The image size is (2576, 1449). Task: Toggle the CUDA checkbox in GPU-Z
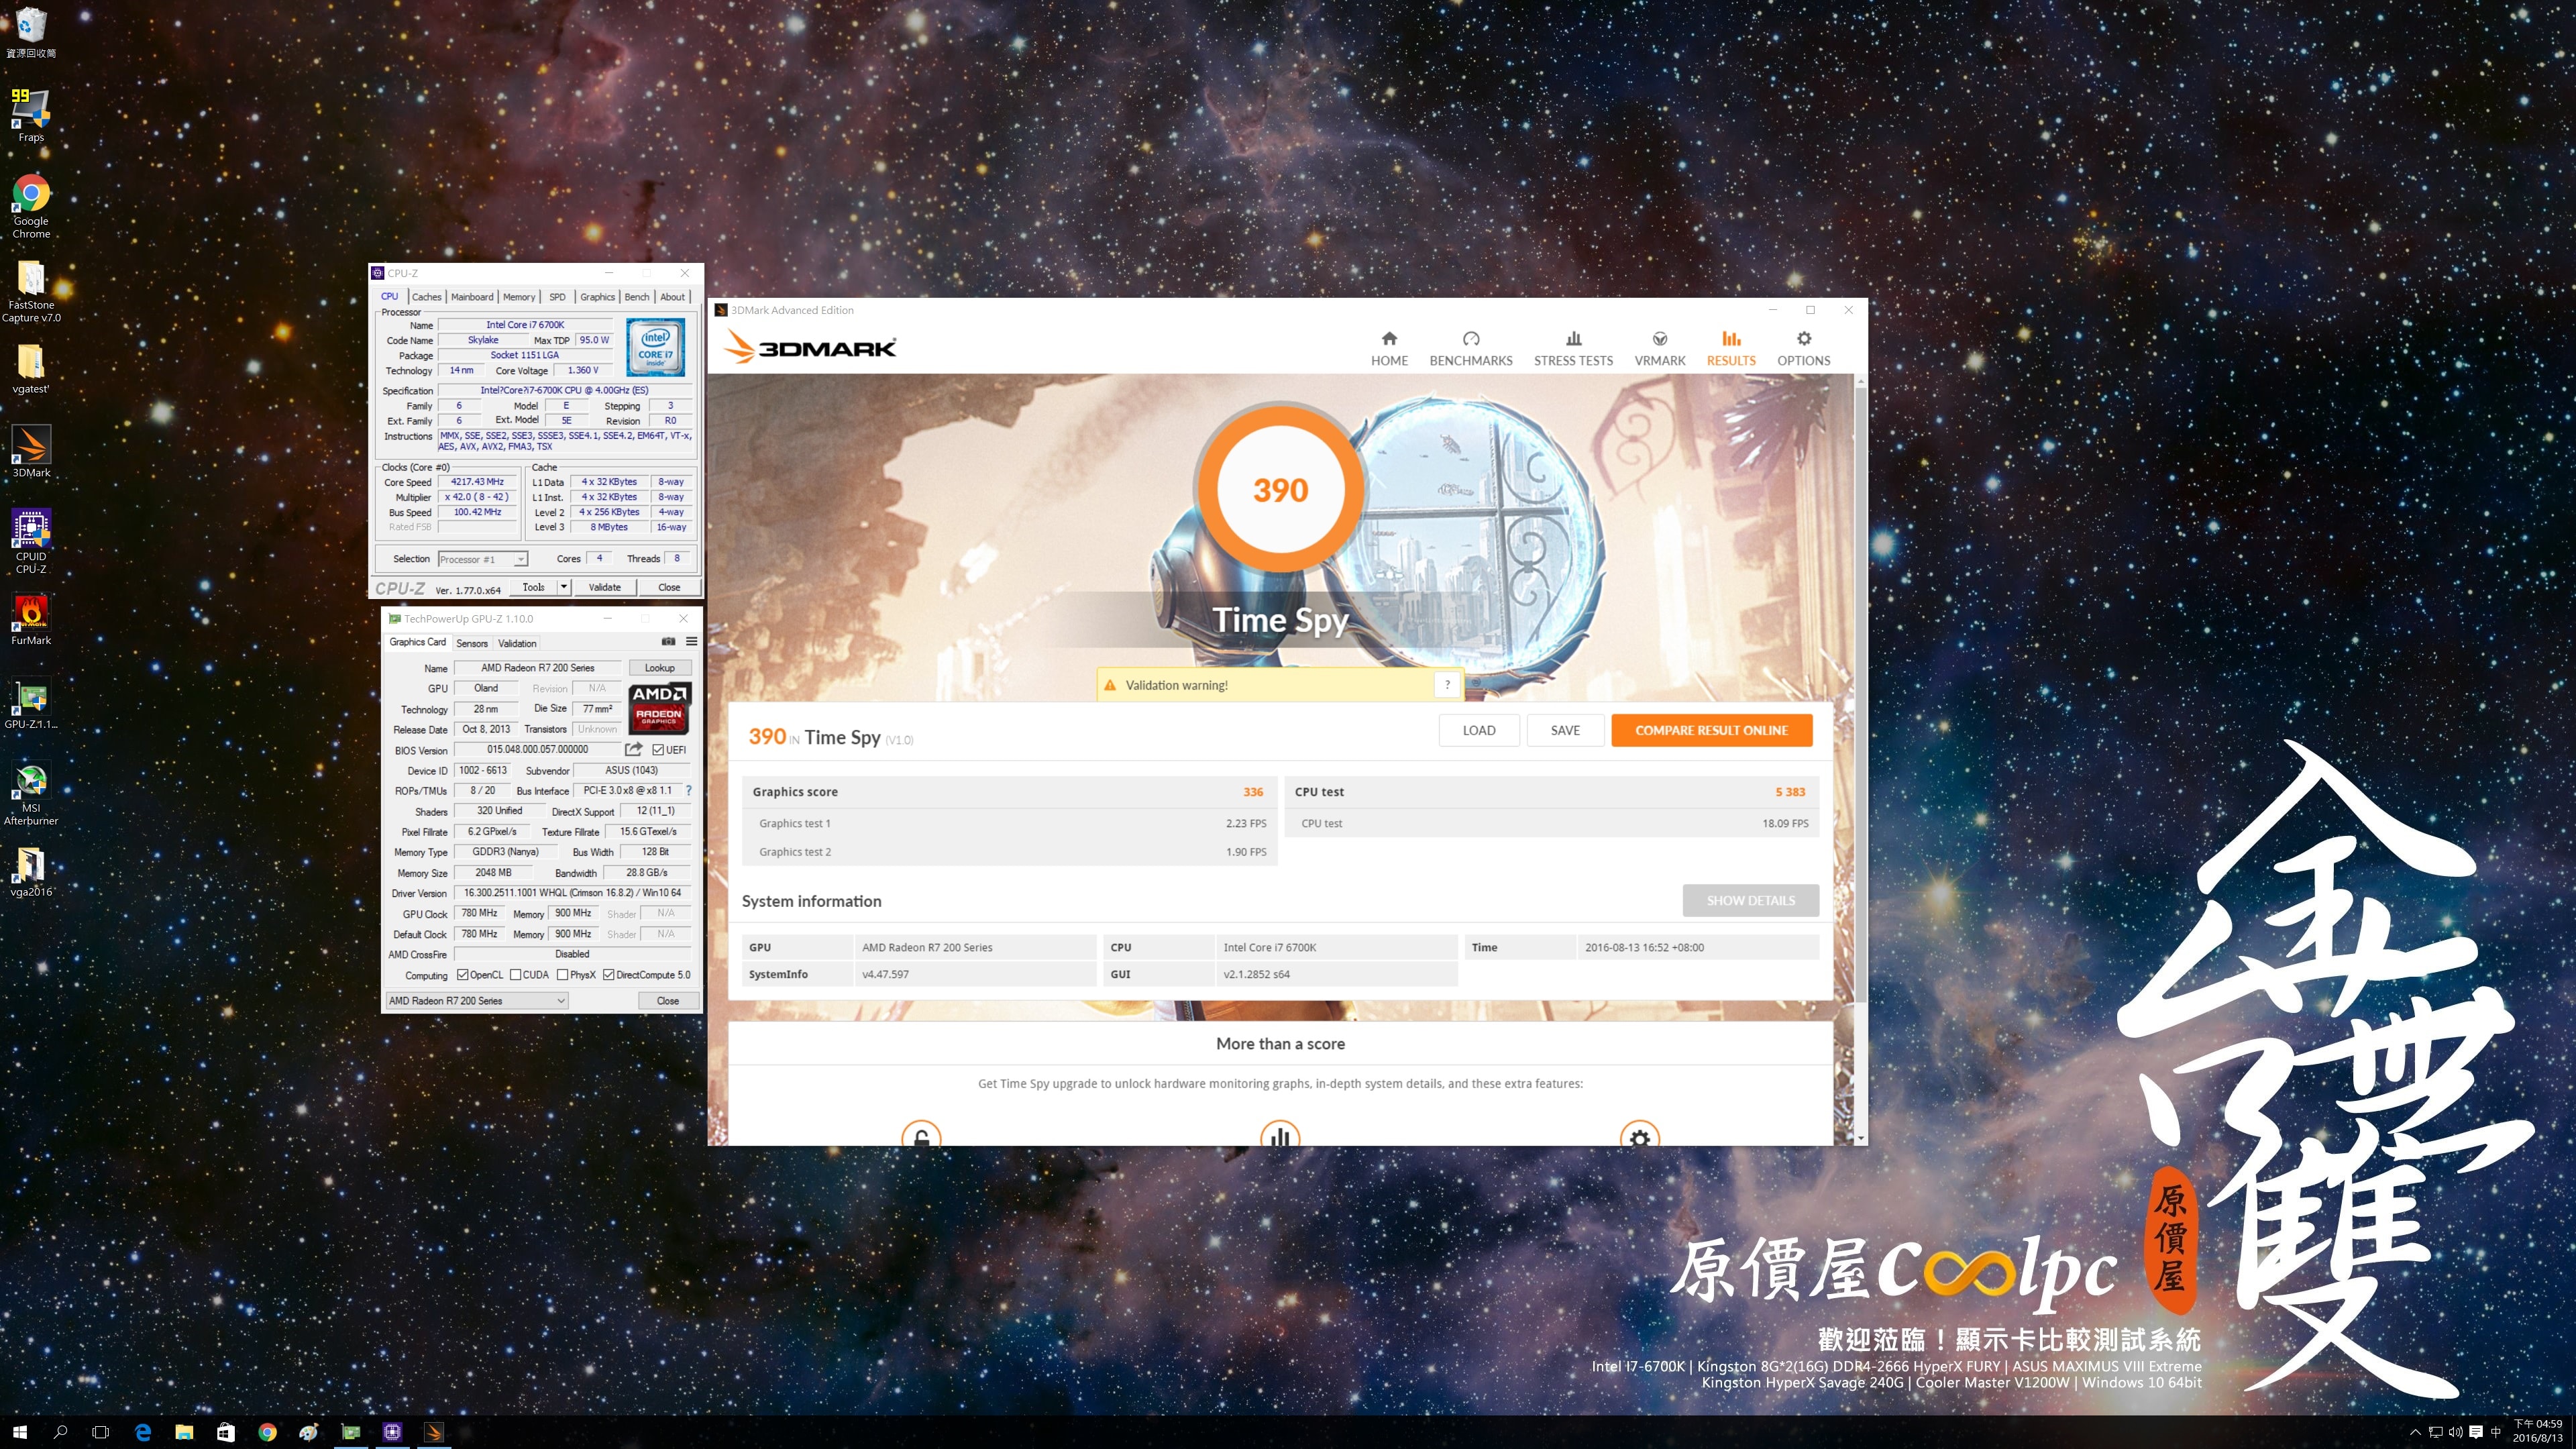point(515,974)
